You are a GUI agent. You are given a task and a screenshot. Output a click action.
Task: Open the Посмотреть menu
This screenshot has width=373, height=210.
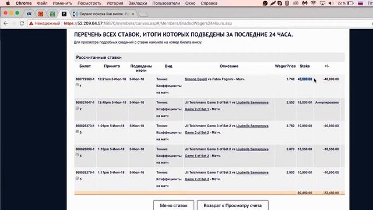(x=89, y=3)
